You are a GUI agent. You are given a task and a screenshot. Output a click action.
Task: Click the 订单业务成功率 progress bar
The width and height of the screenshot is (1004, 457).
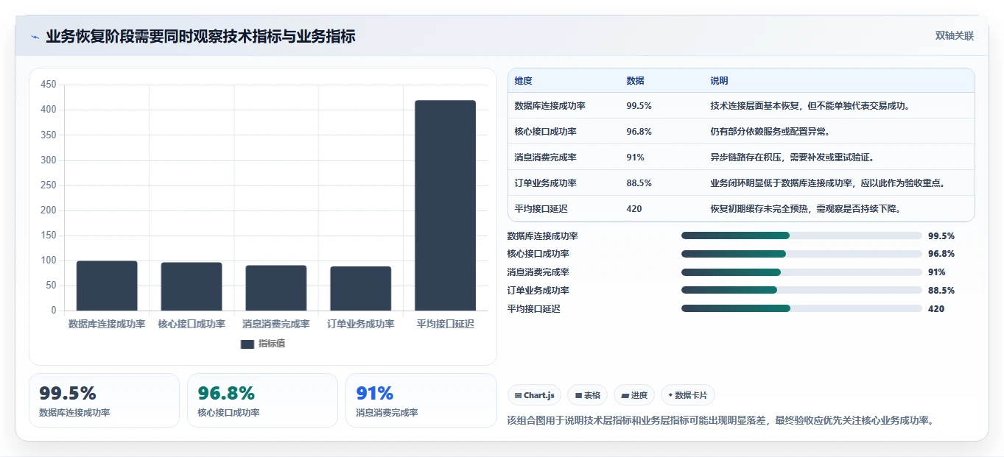pos(801,290)
